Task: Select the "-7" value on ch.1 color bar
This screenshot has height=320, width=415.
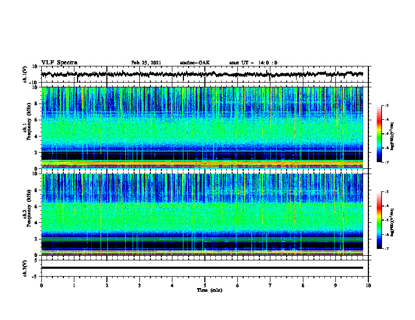Action: coord(386,162)
